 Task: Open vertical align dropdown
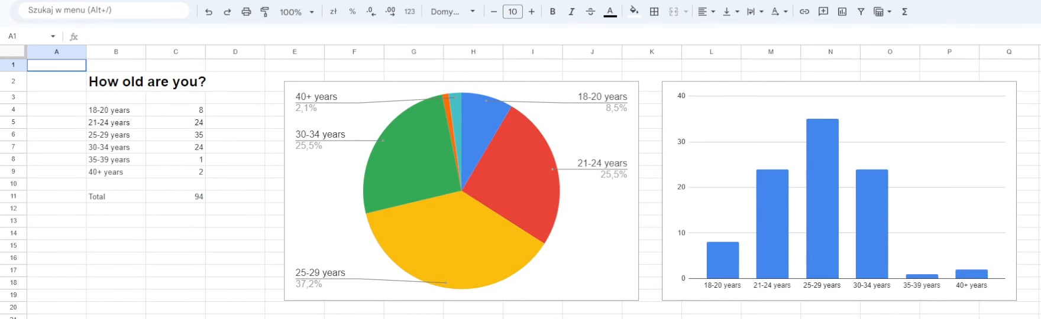tap(730, 12)
